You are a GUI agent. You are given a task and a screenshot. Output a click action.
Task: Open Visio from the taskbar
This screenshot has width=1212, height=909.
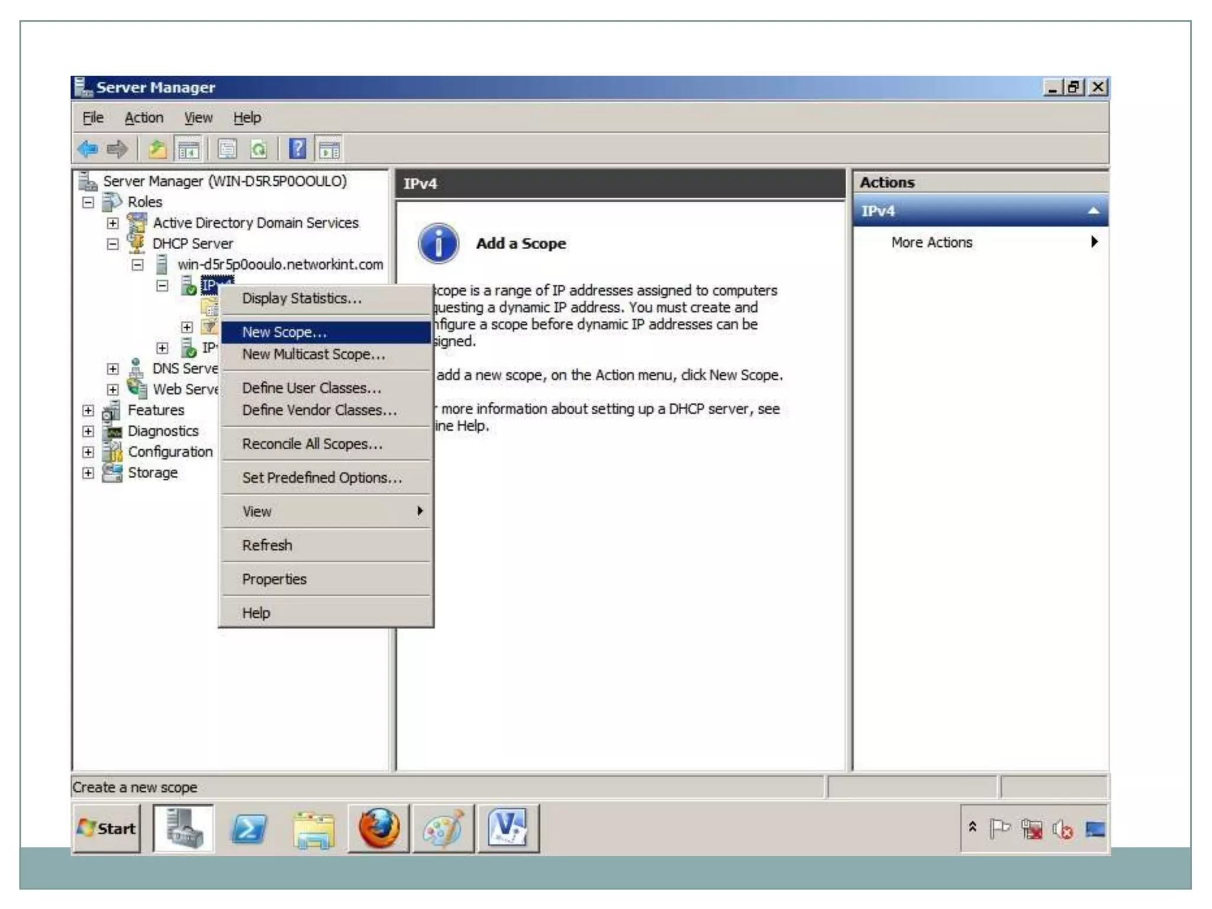click(508, 828)
